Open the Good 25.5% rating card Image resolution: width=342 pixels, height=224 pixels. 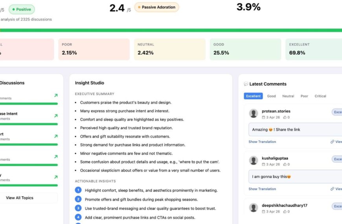tap(245, 50)
